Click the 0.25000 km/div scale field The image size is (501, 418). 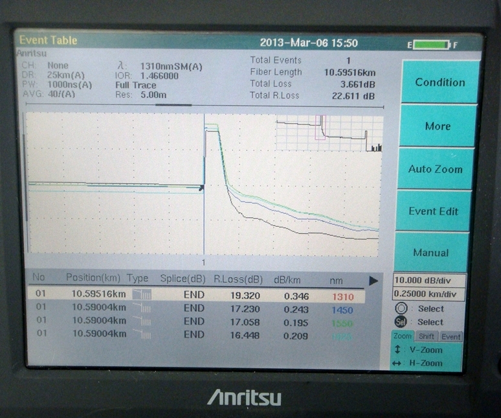(428, 294)
